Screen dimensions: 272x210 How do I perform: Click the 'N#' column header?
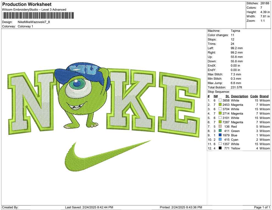click(216, 96)
